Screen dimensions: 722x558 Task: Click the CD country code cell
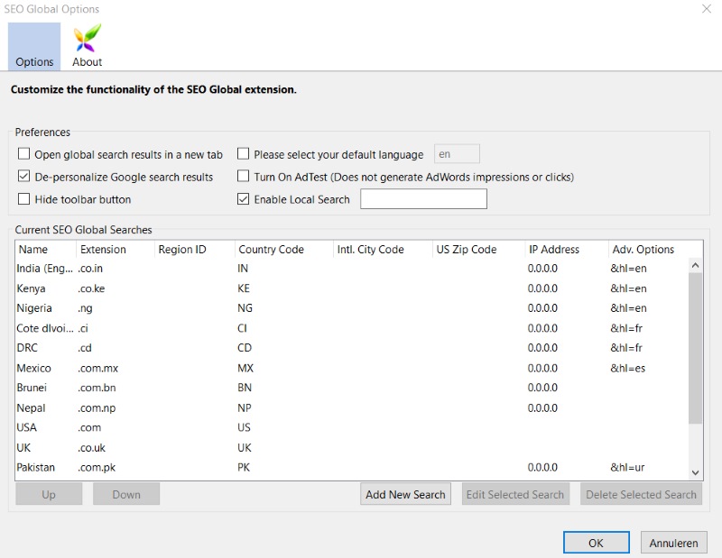point(245,348)
